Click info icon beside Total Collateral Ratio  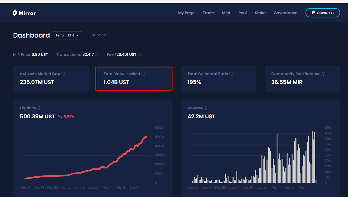[231, 74]
